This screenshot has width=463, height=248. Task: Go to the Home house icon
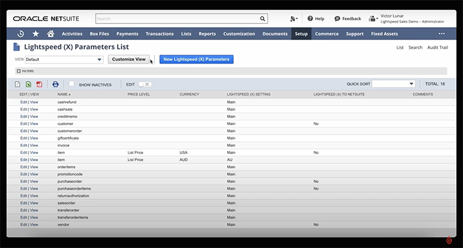pyautogui.click(x=51, y=34)
